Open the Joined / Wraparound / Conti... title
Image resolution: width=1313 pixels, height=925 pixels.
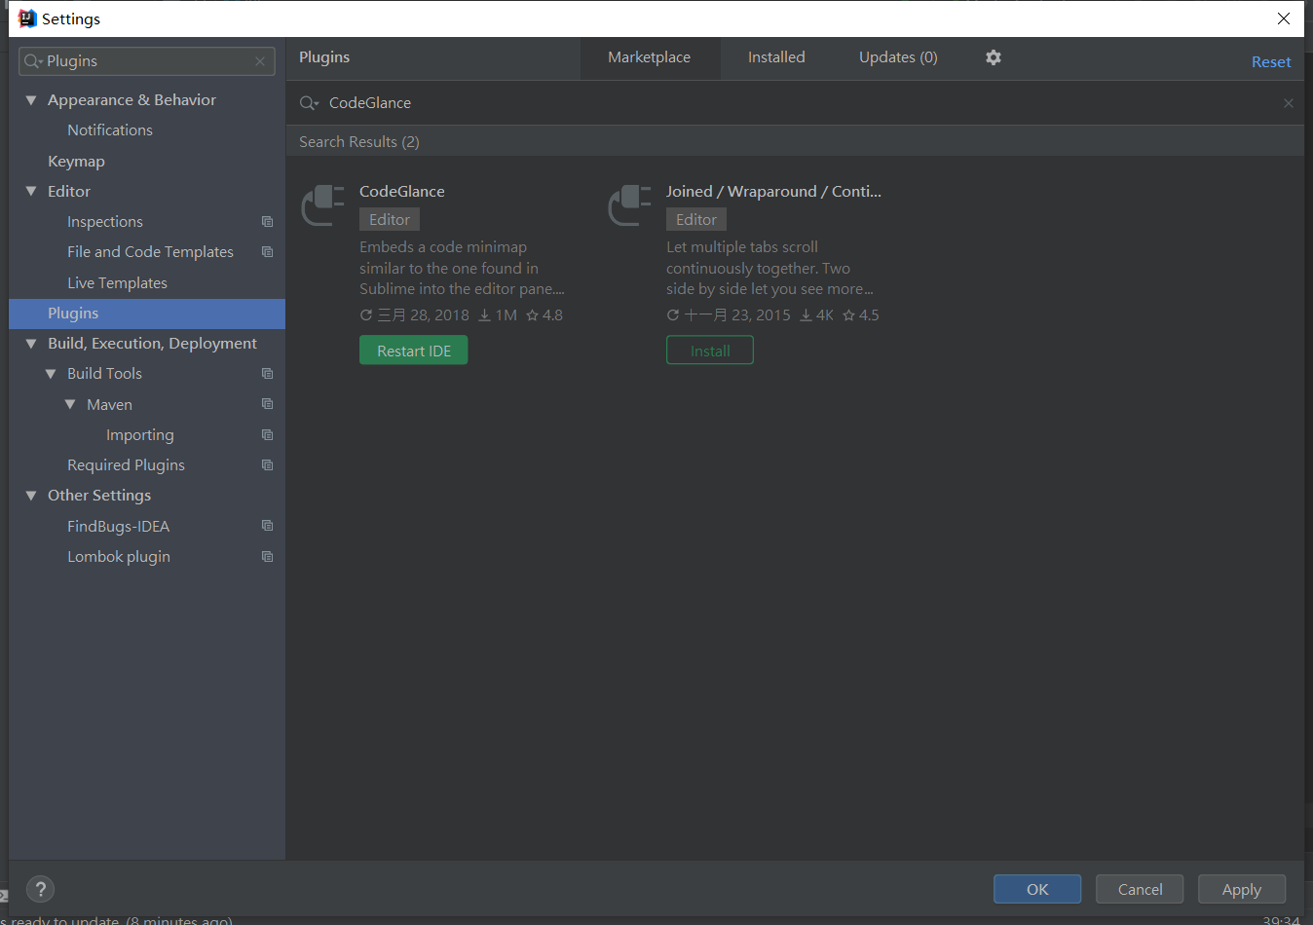pos(773,192)
